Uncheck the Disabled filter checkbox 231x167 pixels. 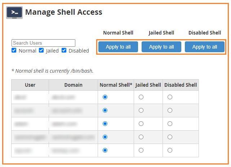[64, 50]
